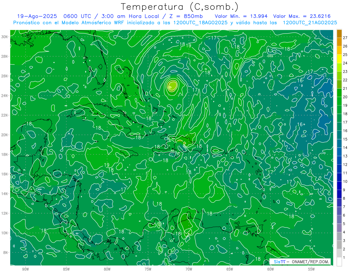Screen dimensions: 353x273
Task: Click the '20N' latitude label
Action: pyautogui.click(x=5, y=135)
